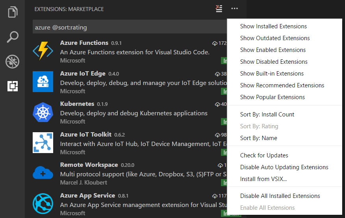Click Kubernetes description text
345x218 pixels.
coord(134,113)
